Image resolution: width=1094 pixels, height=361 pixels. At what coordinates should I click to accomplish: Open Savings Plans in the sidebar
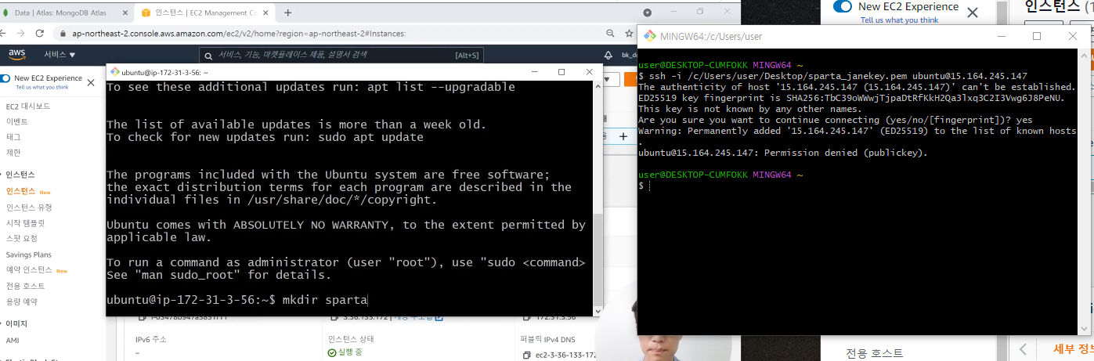28,255
